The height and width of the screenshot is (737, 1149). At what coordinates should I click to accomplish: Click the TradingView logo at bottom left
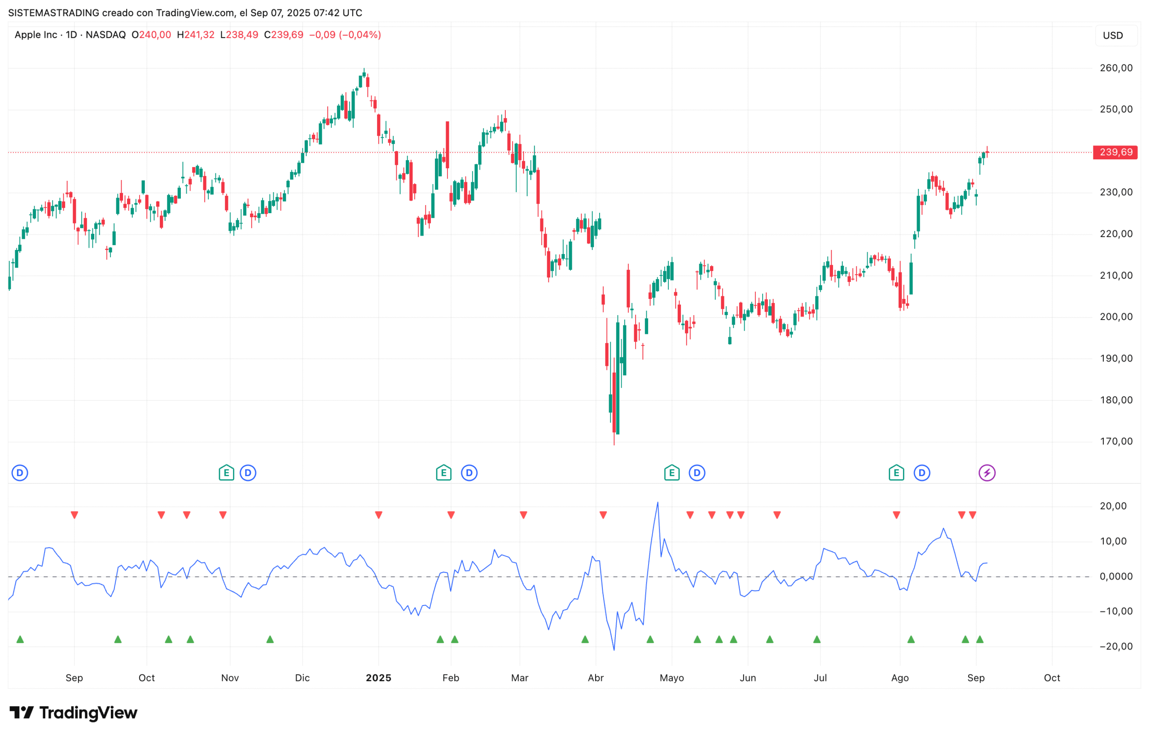tap(74, 713)
